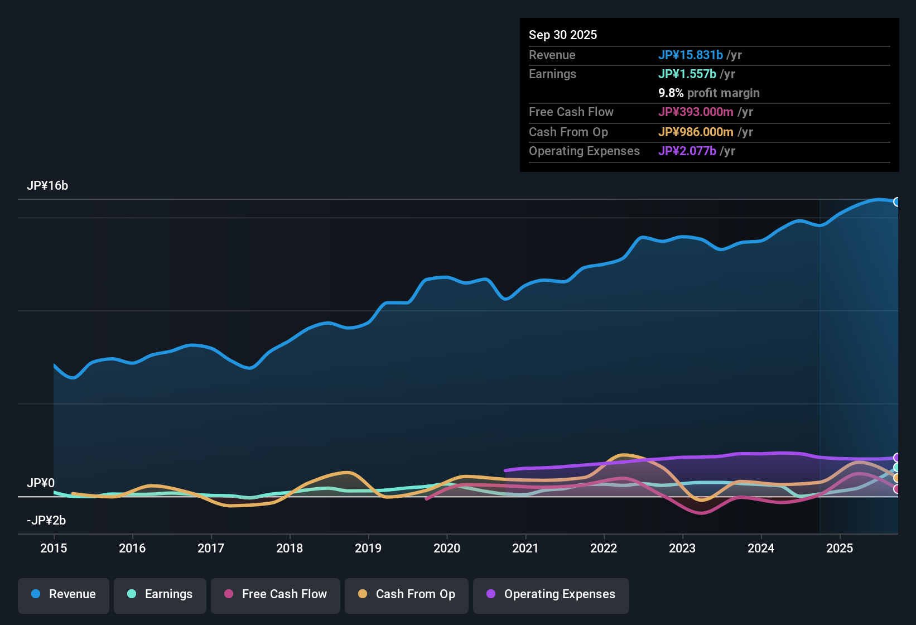Select the purple Operating Expenses legend dot

pos(491,594)
